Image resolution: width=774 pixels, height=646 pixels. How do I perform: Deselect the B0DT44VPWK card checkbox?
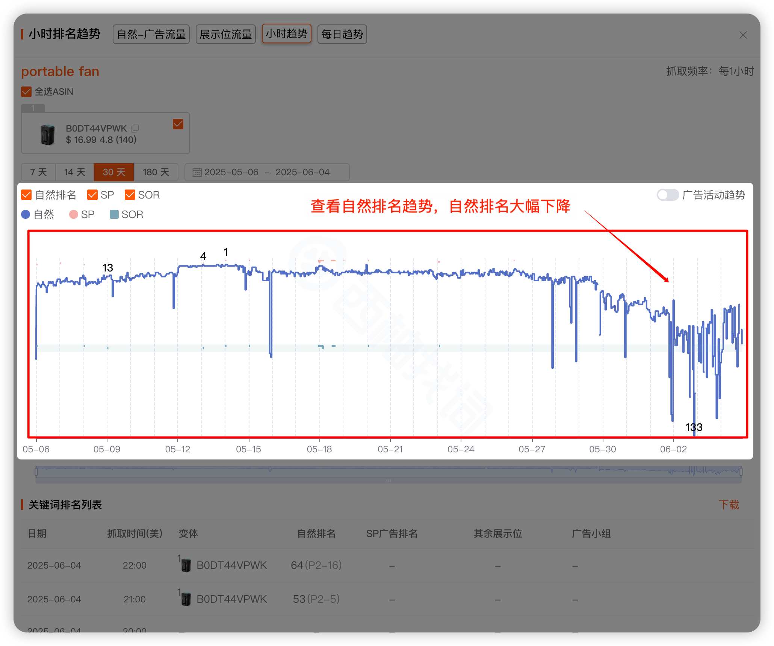[178, 124]
